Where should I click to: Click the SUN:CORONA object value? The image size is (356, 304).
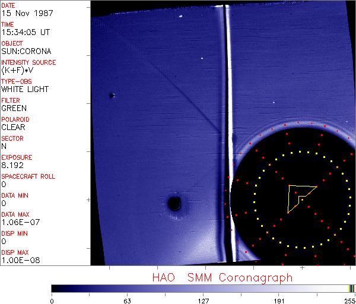26,52
